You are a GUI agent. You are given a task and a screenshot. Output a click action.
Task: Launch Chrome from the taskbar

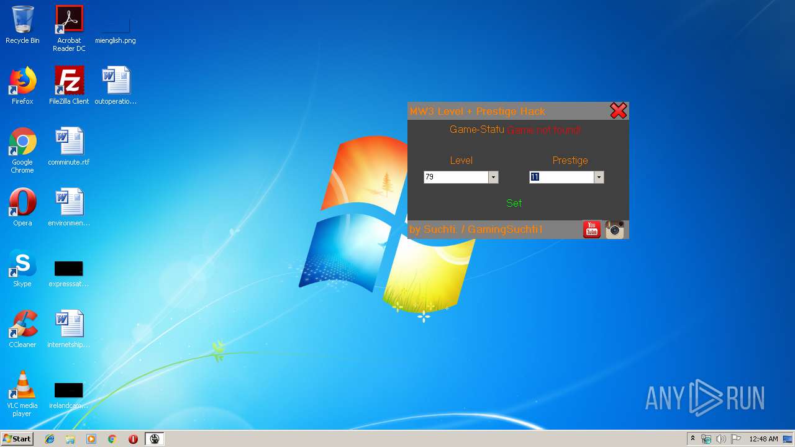point(112,439)
